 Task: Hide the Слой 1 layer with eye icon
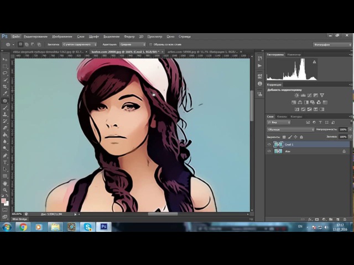click(269, 144)
